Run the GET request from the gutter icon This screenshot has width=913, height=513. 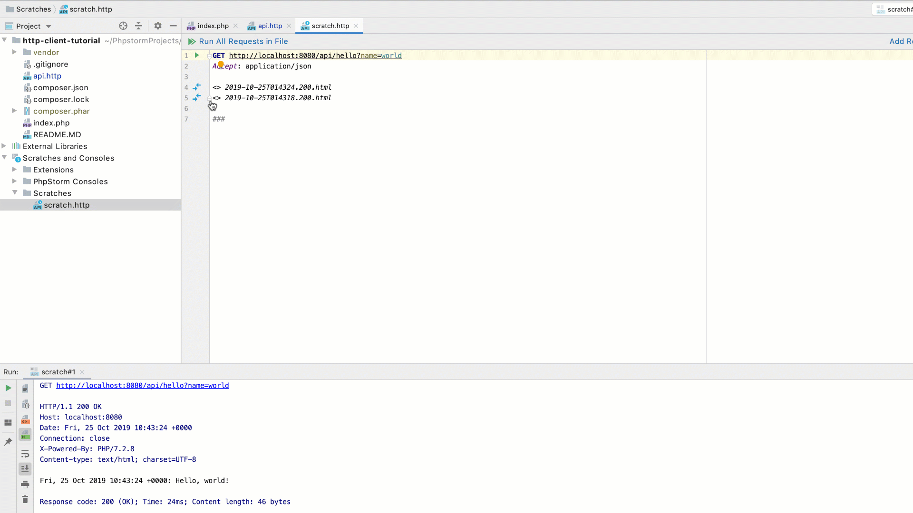(x=197, y=55)
